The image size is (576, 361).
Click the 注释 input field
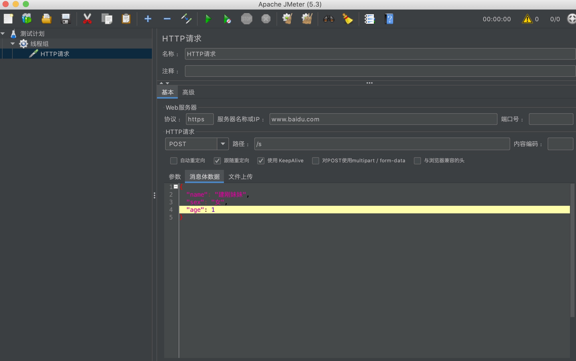[380, 71]
